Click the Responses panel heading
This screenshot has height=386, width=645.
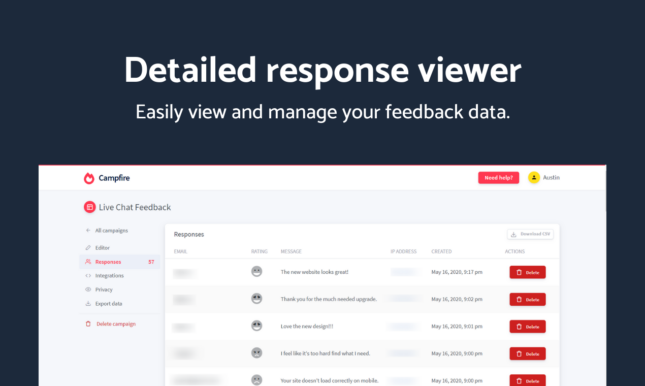coord(189,235)
